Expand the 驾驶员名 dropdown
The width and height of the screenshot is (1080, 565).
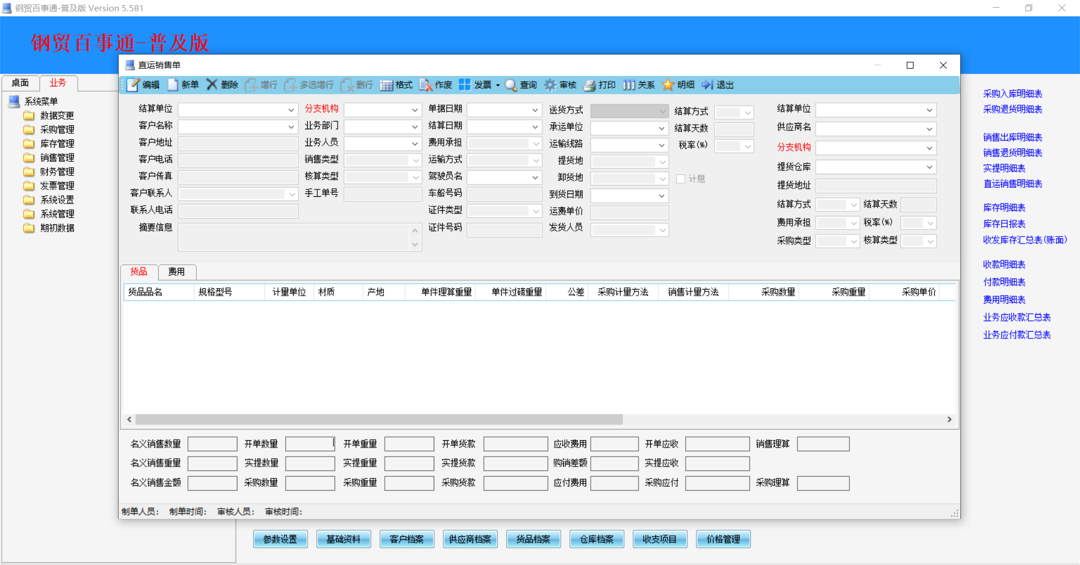pyautogui.click(x=535, y=178)
